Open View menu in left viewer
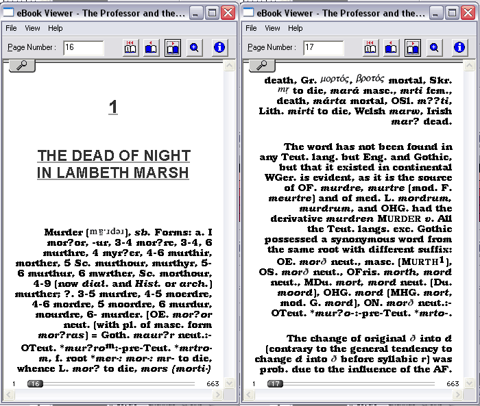The width and height of the screenshot is (480, 406). 32,28
